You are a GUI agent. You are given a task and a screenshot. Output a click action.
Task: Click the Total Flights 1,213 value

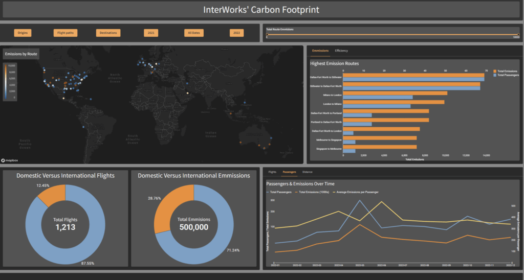65,227
